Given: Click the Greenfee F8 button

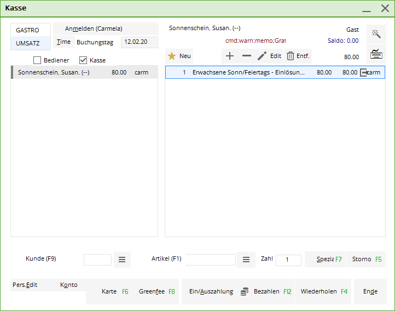Looking at the screenshot, I should pyautogui.click(x=156, y=291).
